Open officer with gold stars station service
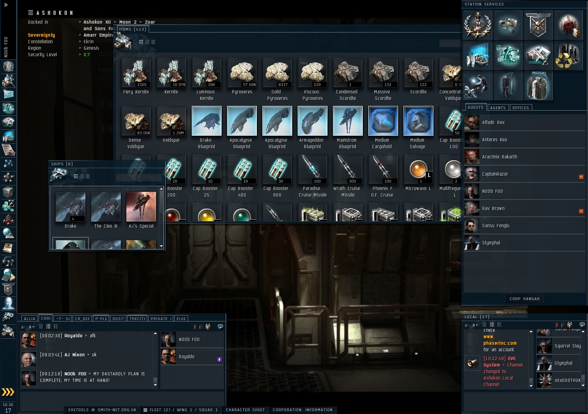588x414 pixels. [x=477, y=25]
